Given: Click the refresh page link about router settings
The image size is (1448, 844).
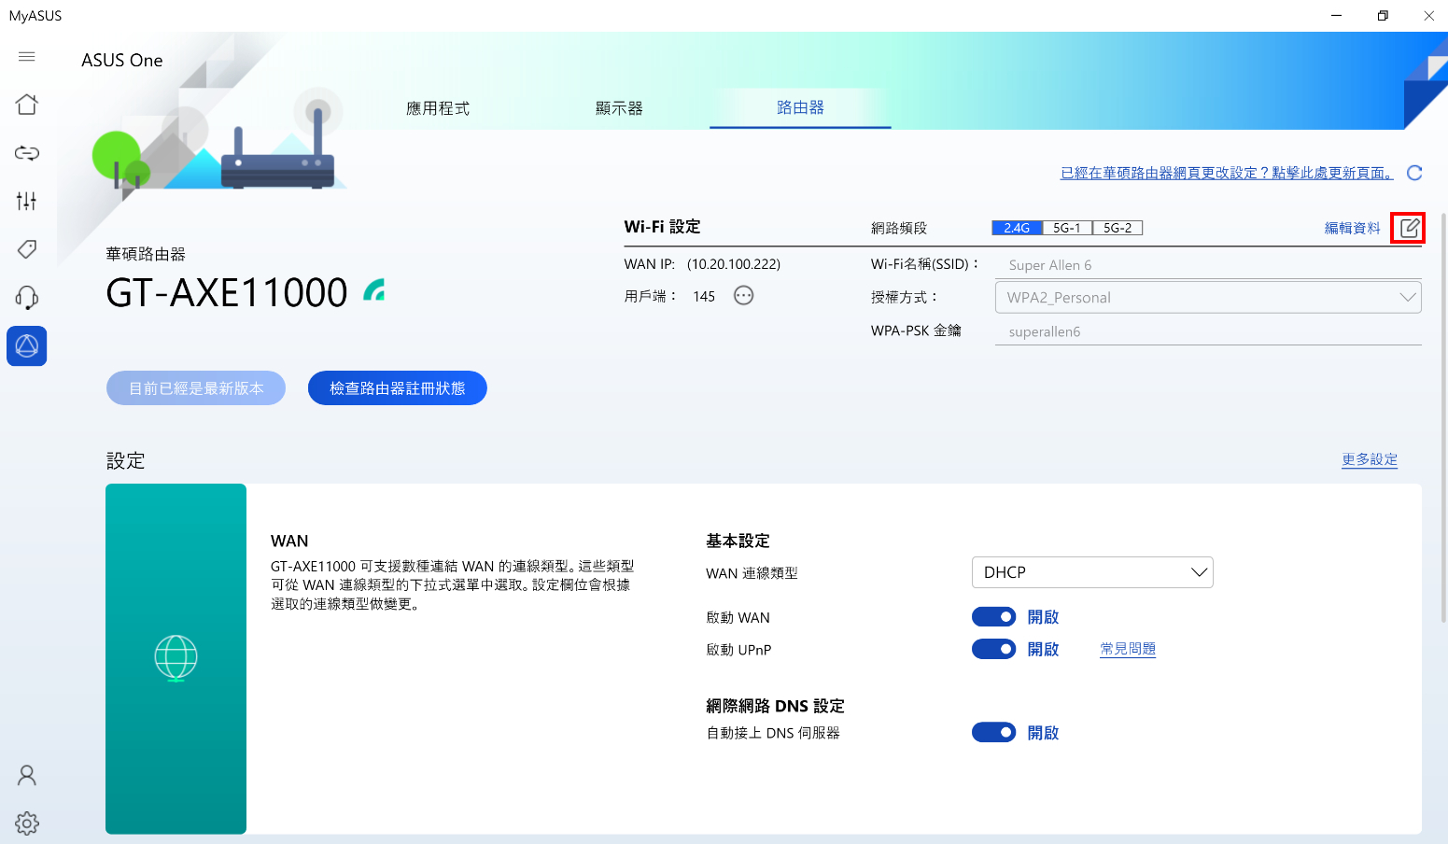Looking at the screenshot, I should point(1227,173).
